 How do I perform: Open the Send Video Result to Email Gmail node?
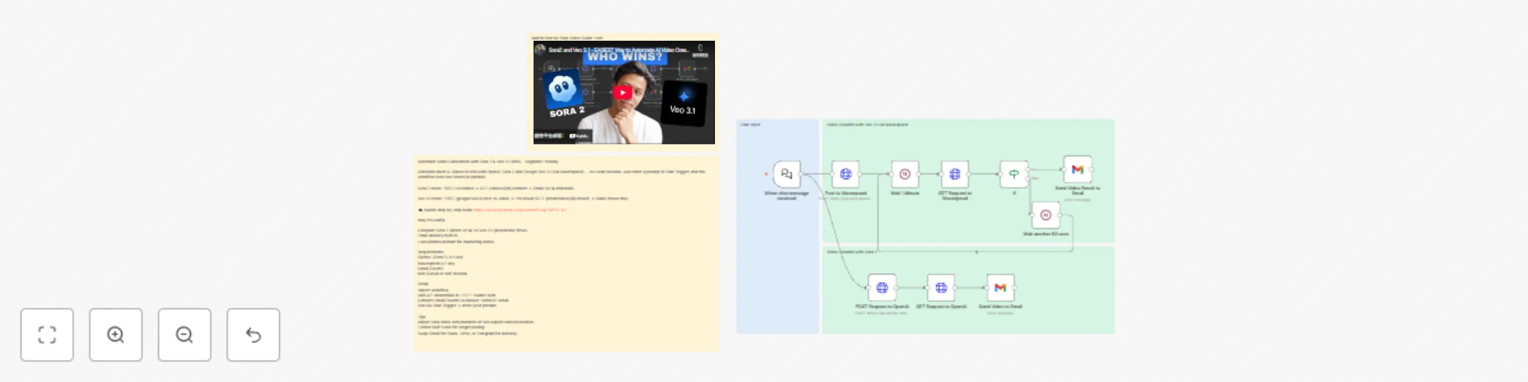pos(1077,169)
